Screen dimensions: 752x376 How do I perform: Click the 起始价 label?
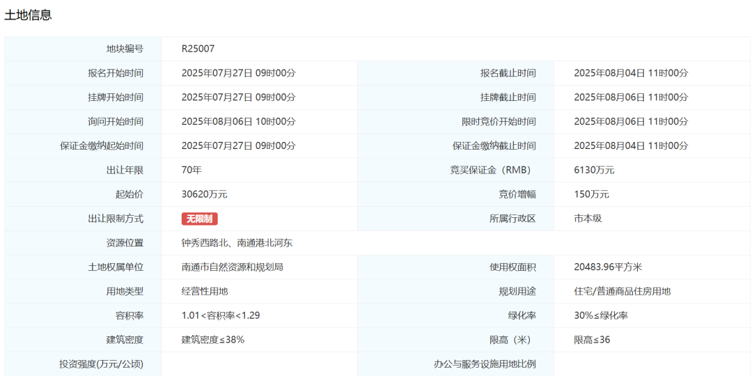pyautogui.click(x=130, y=195)
